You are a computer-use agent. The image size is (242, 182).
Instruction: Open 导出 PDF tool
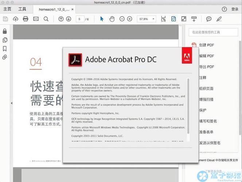(x=207, y=67)
